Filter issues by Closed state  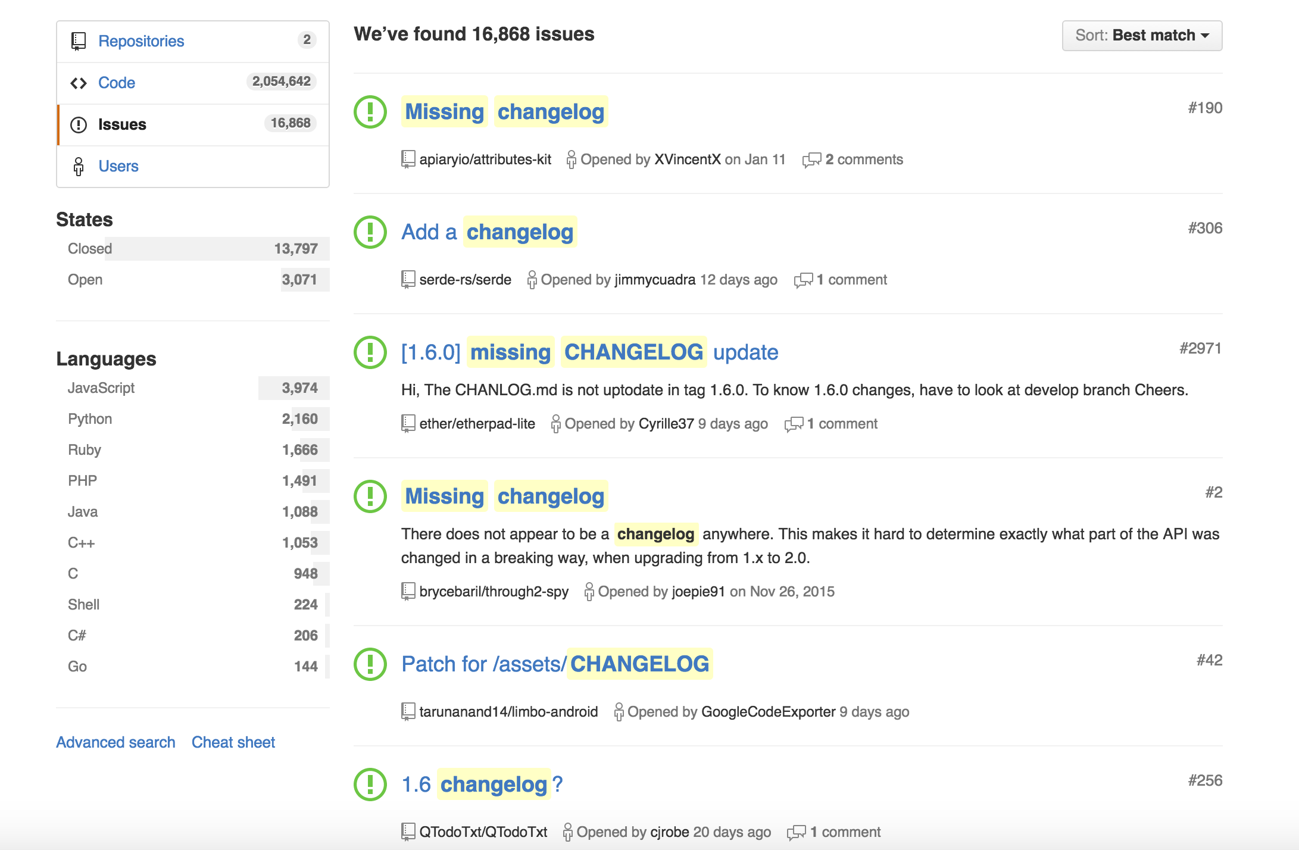tap(193, 249)
